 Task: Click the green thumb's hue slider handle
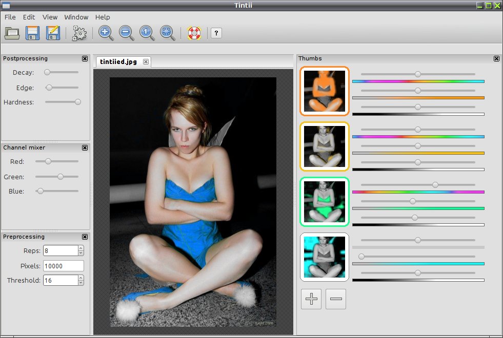click(435, 185)
